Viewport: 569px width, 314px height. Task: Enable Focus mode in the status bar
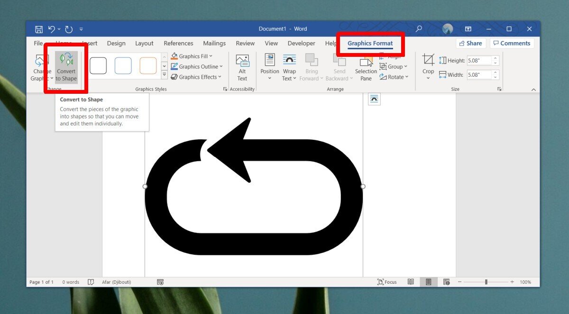pos(387,282)
